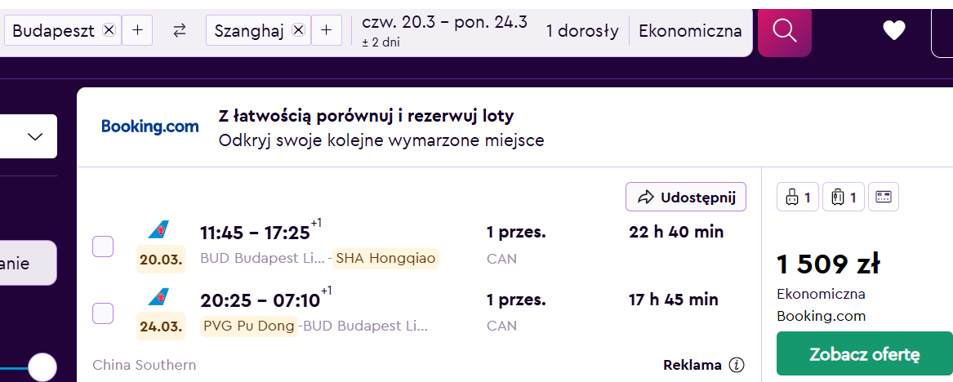The width and height of the screenshot is (953, 382).
Task: Click duration 17 h 45 min
Action: point(674,300)
